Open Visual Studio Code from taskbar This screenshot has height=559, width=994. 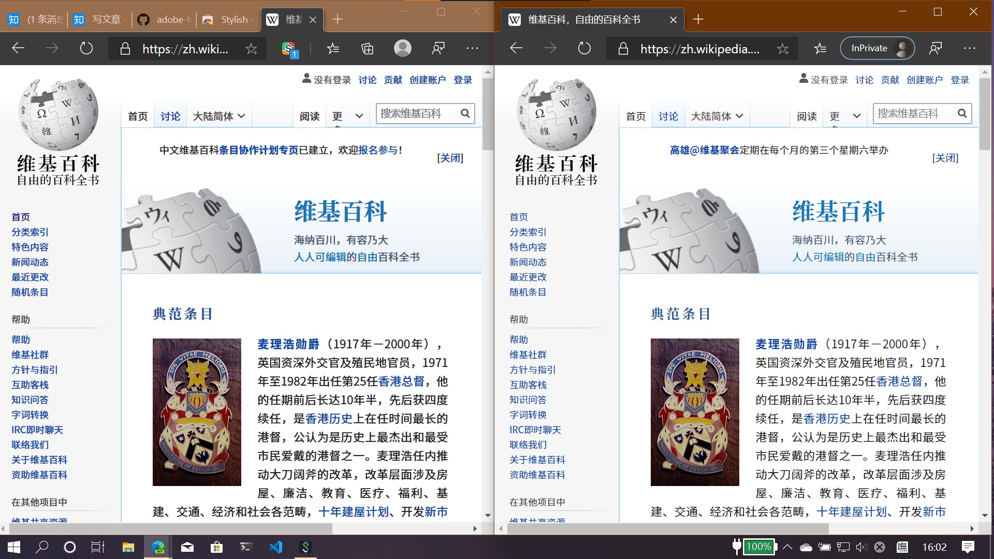(276, 547)
